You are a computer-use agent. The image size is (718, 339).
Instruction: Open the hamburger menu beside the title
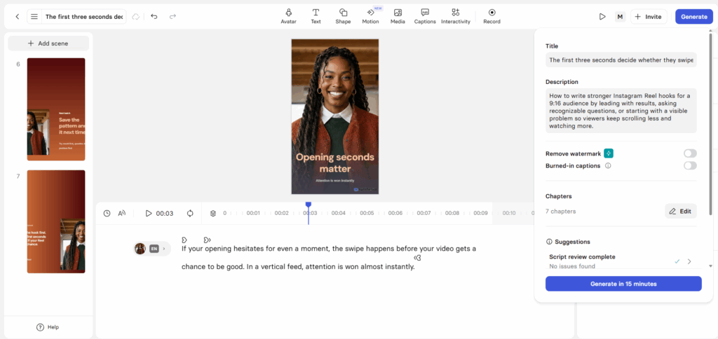point(34,17)
